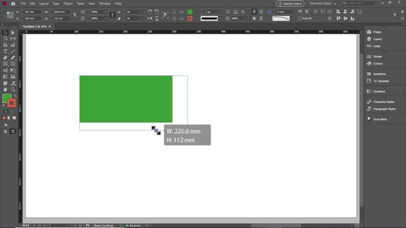Click the reference point locator grid
Viewport: 406px width, 228px height.
pos(10,15)
